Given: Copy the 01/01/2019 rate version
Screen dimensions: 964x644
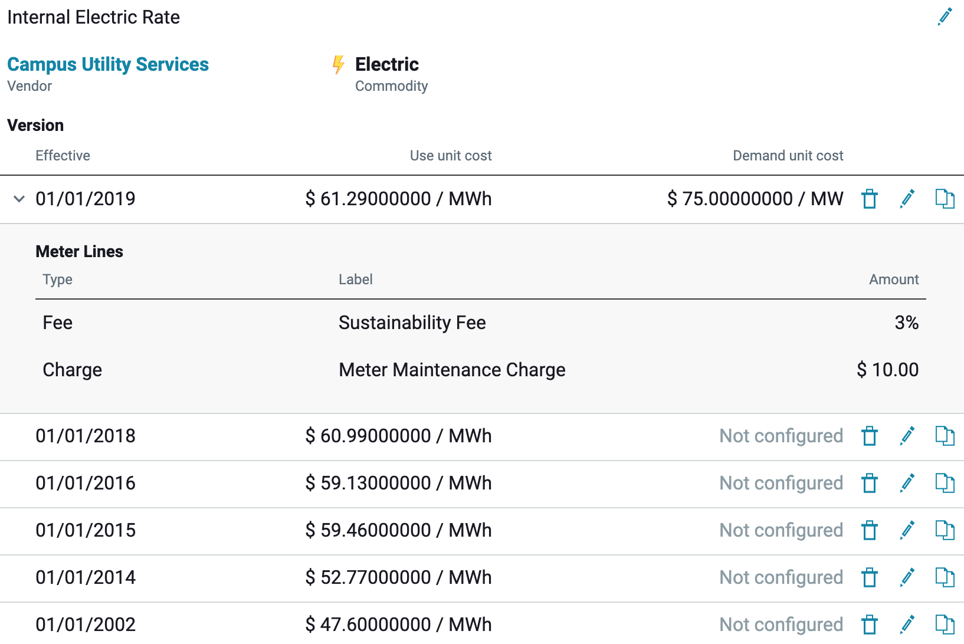Looking at the screenshot, I should pos(946,199).
